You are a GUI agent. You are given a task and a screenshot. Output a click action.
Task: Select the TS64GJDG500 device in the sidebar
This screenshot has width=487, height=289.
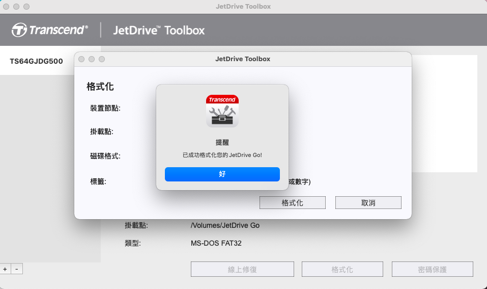[x=36, y=61]
